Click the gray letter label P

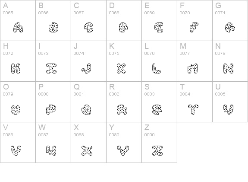(41, 87)
